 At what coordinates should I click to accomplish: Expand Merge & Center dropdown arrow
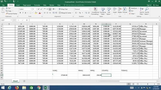pos(73,13)
